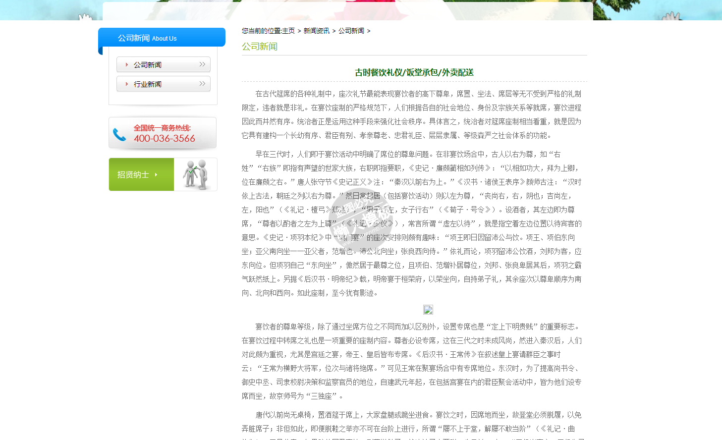Click the blue telephone icon
This screenshot has height=440, width=722.
pyautogui.click(x=119, y=134)
